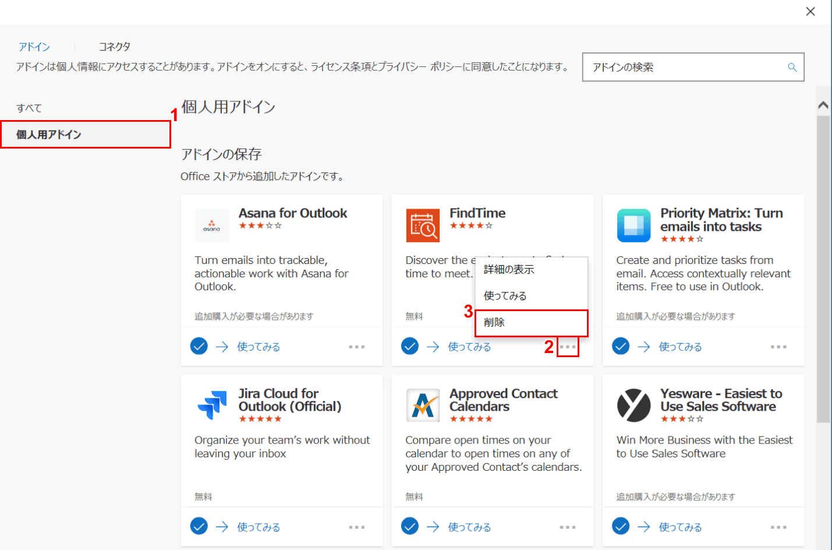Select 削除 in the context menu
832x550 pixels.
click(x=532, y=323)
